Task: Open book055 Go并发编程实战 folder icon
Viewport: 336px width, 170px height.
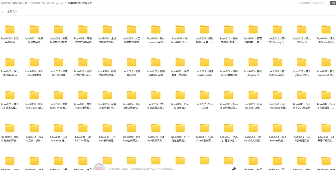Action: pyautogui.click(x=302, y=128)
